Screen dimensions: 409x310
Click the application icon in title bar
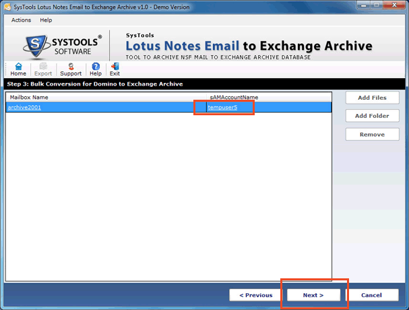click(x=7, y=7)
